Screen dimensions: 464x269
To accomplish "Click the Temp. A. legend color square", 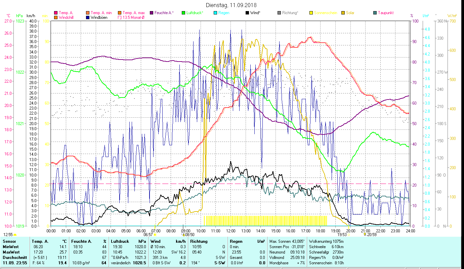I will [x=56, y=13].
